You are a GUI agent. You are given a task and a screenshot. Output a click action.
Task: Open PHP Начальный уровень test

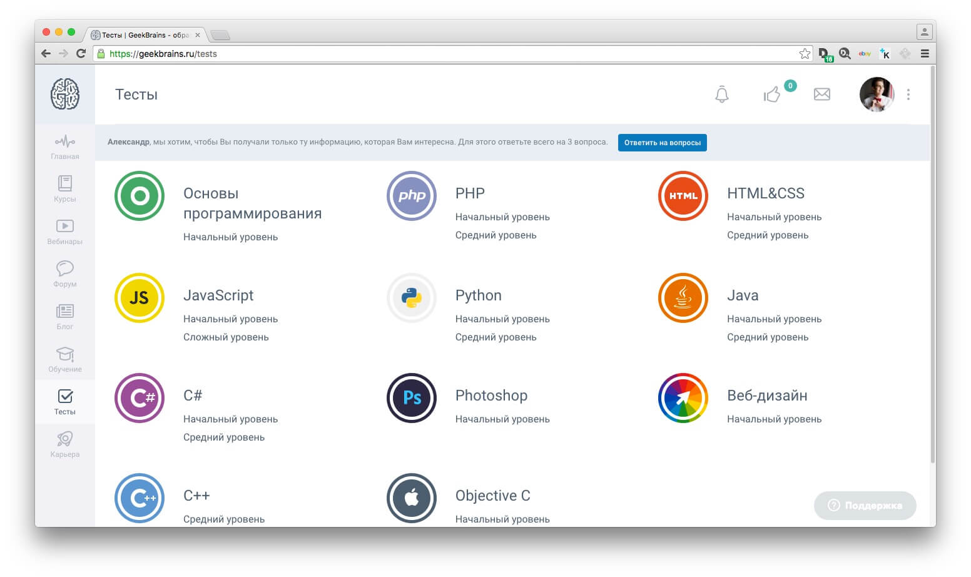(x=502, y=217)
